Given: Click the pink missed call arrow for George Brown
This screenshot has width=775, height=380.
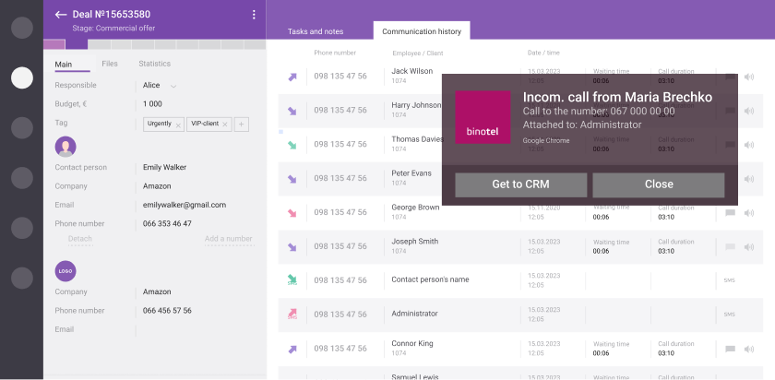Looking at the screenshot, I should pyautogui.click(x=292, y=213).
